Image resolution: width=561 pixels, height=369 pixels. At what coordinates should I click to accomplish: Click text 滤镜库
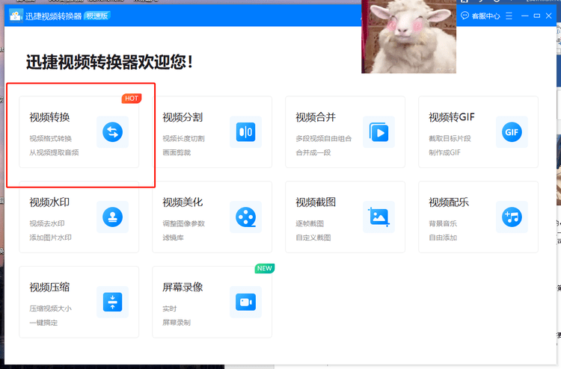pos(174,238)
